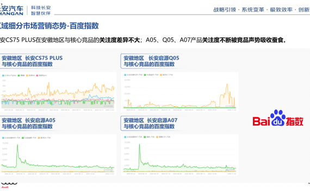Image resolution: width=310 pixels, height=195 pixels.
Task: Click the blue legend square in Q05 chart
Action: pyautogui.click(x=125, y=75)
